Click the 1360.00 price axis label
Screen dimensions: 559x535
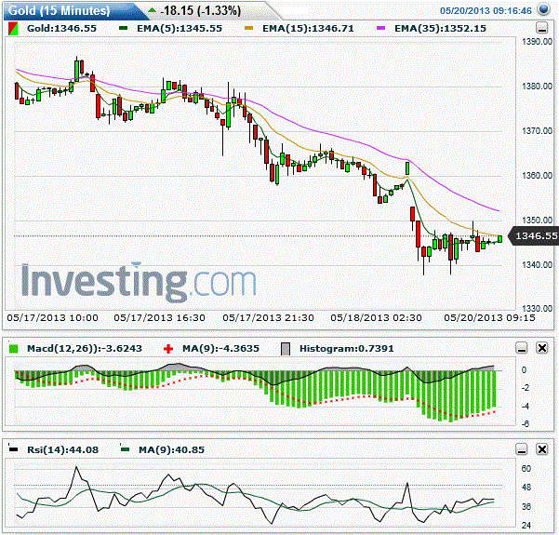[x=537, y=176]
